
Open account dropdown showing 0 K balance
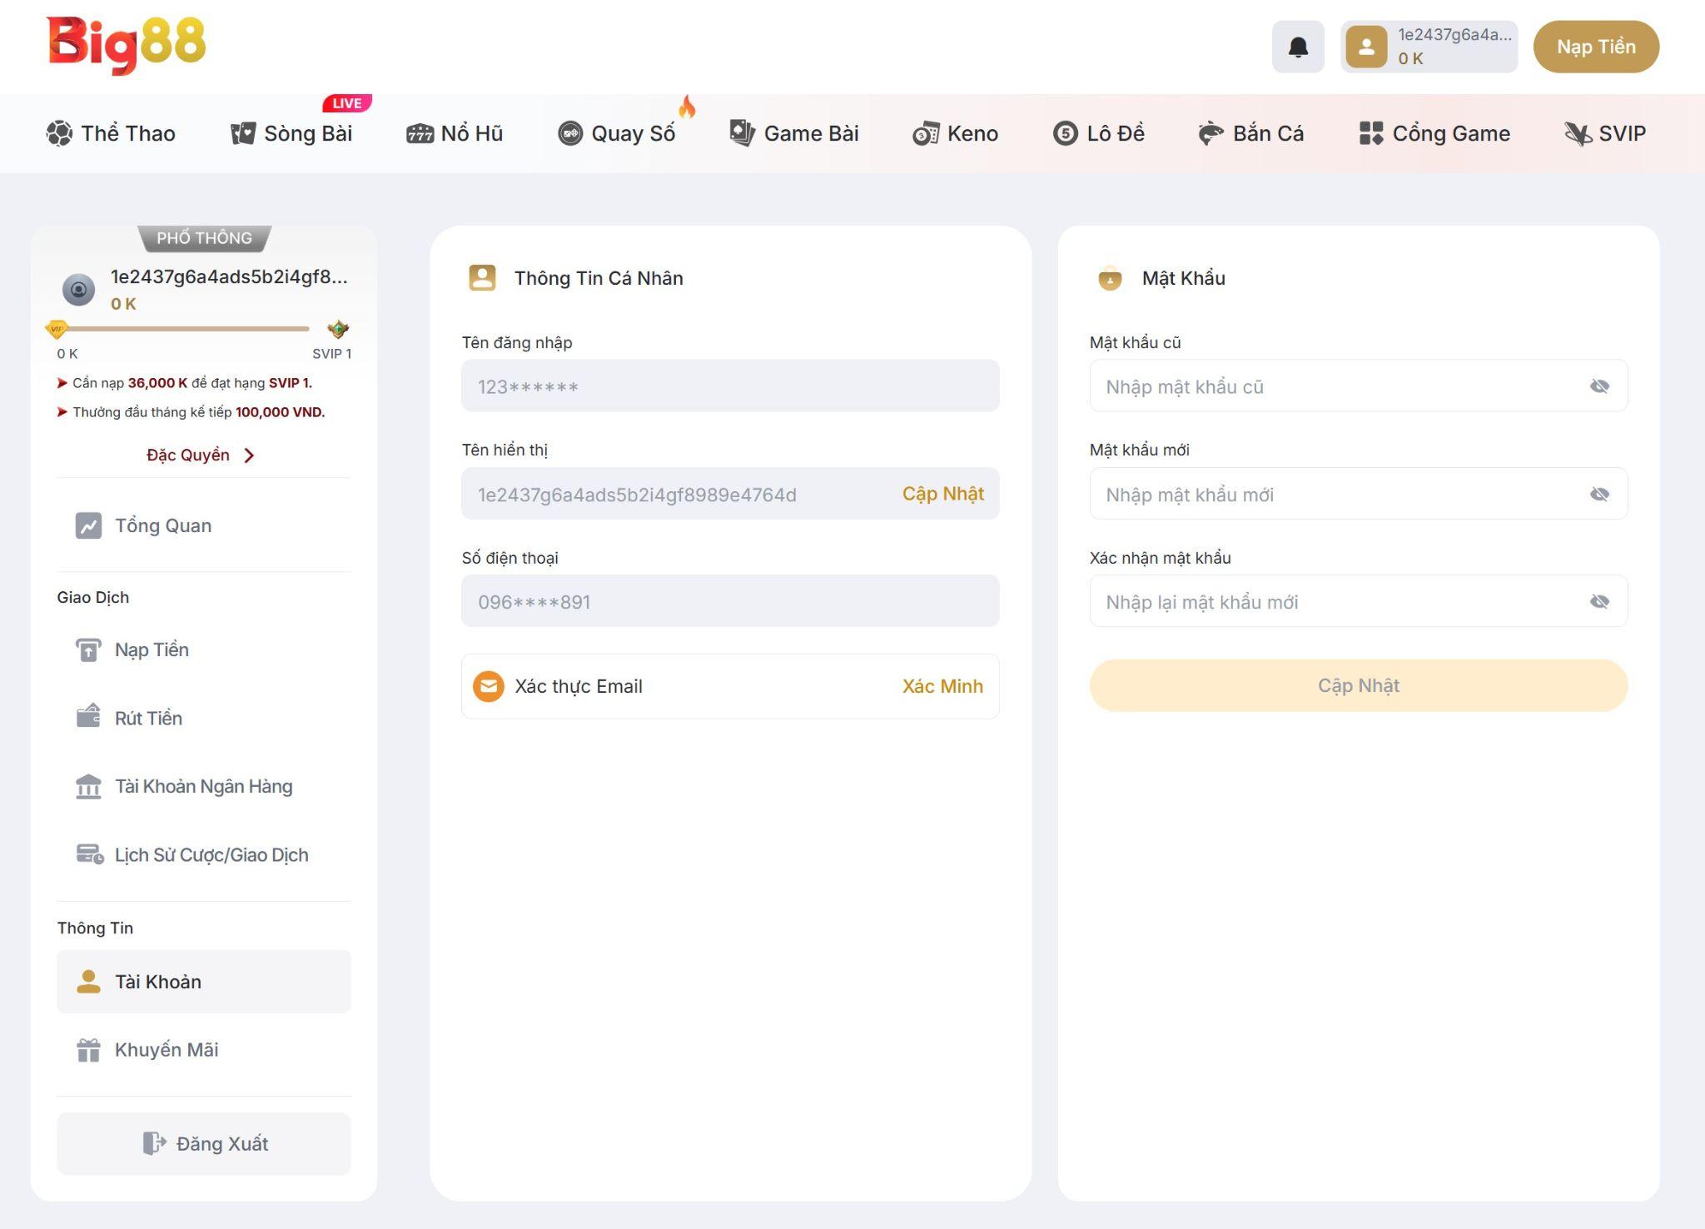point(1452,47)
